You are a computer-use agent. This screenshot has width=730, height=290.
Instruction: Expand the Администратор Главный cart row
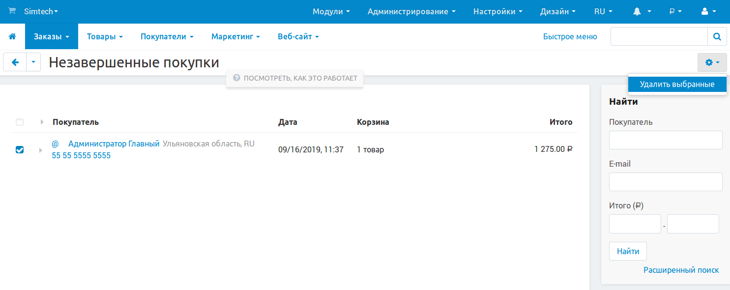[x=41, y=150]
